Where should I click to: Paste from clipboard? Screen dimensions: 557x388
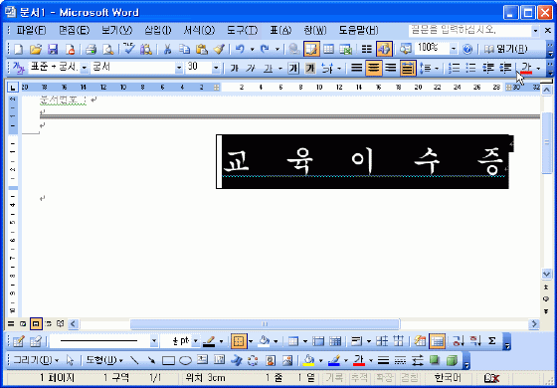tap(202, 49)
